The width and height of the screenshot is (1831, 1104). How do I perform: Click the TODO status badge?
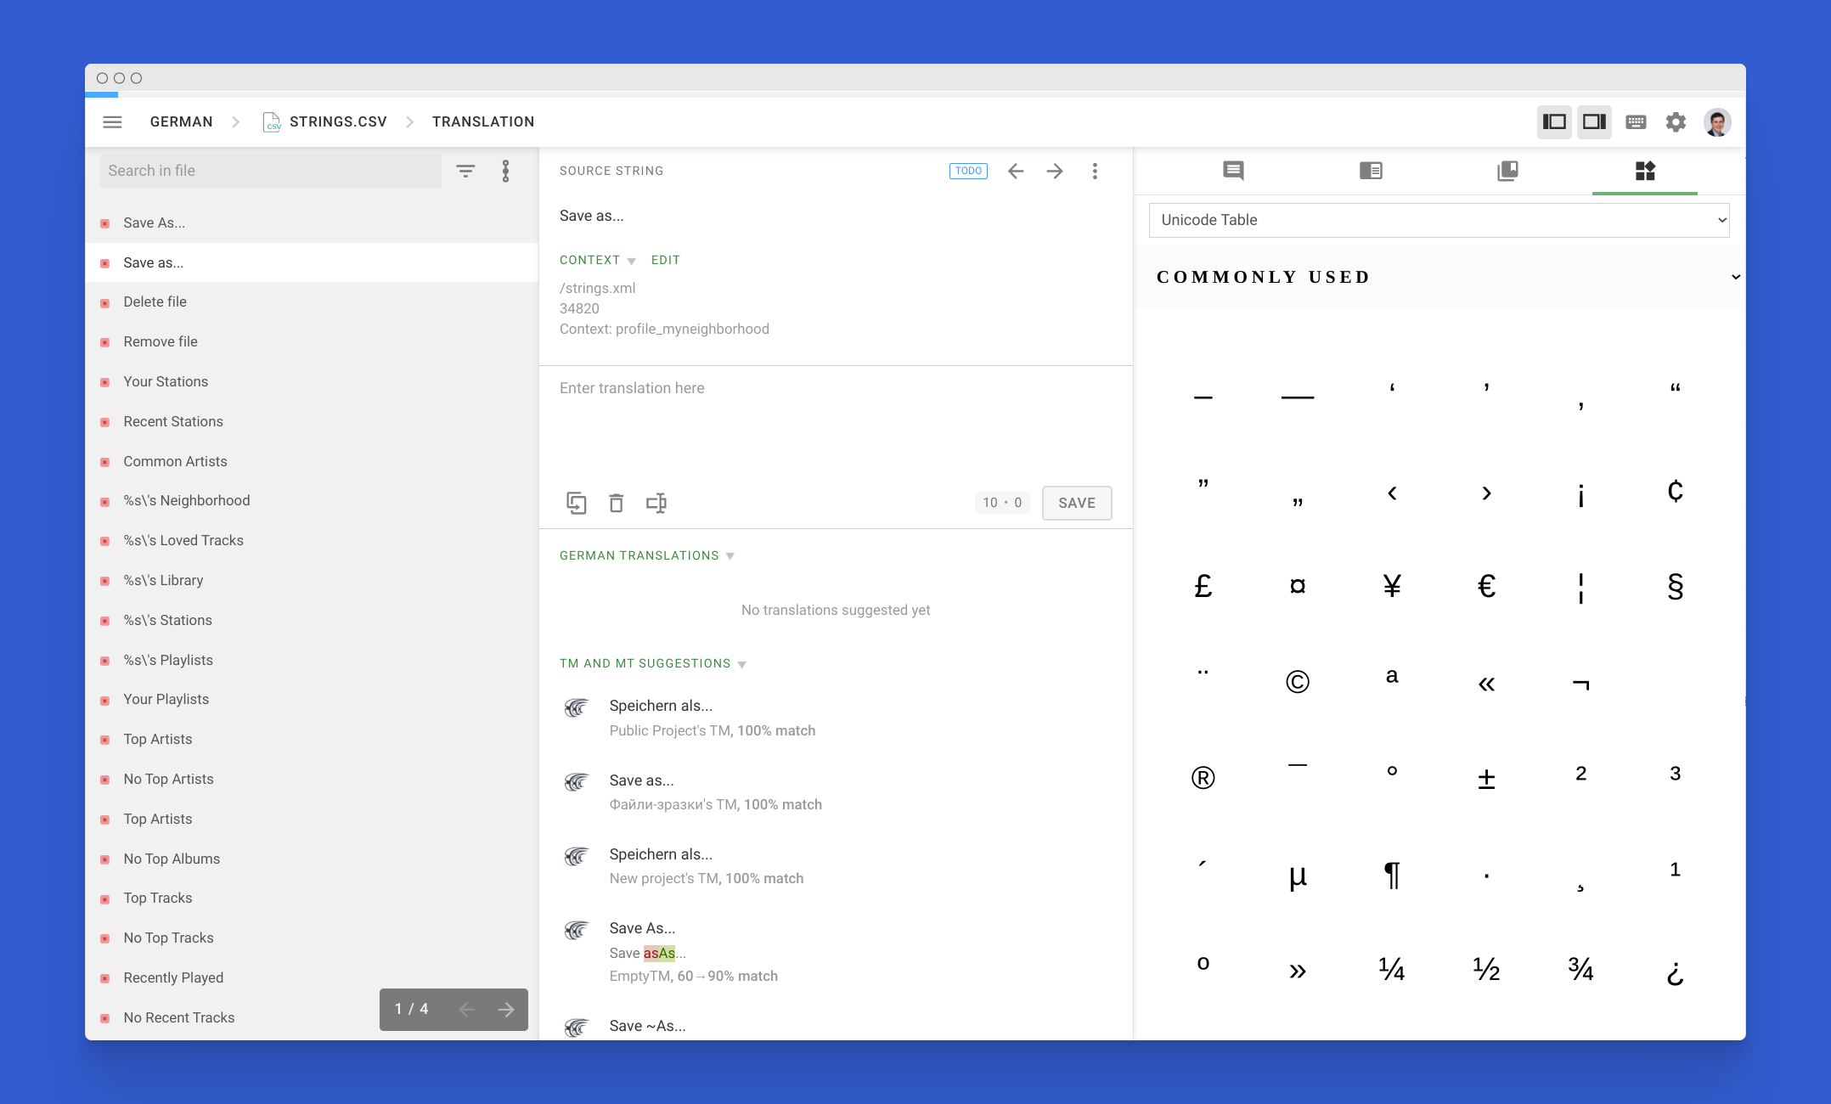[x=968, y=171]
